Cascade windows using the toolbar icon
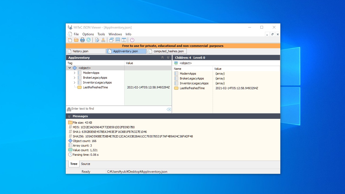 click(112, 40)
